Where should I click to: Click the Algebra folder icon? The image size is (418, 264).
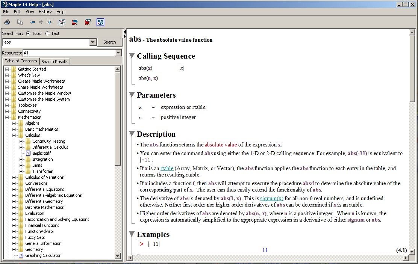click(21, 123)
